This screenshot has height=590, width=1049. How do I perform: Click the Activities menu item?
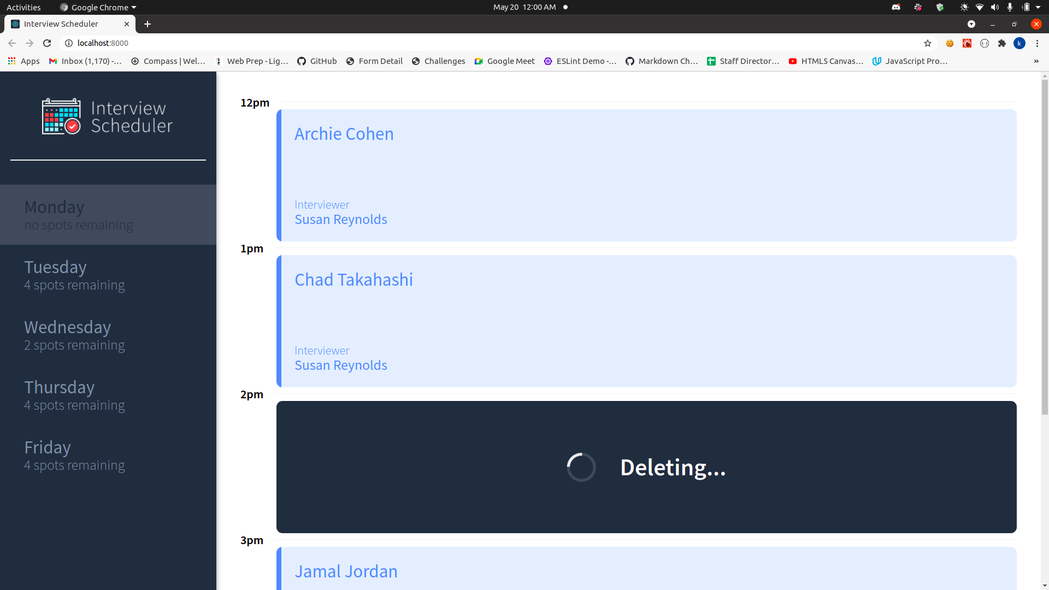[x=23, y=7]
